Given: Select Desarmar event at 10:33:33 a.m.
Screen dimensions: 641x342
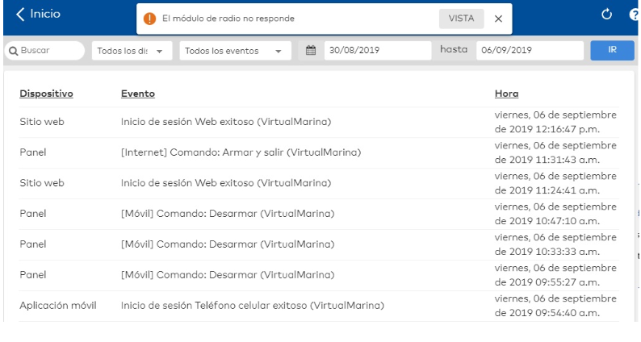Looking at the screenshot, I should pos(319,244).
